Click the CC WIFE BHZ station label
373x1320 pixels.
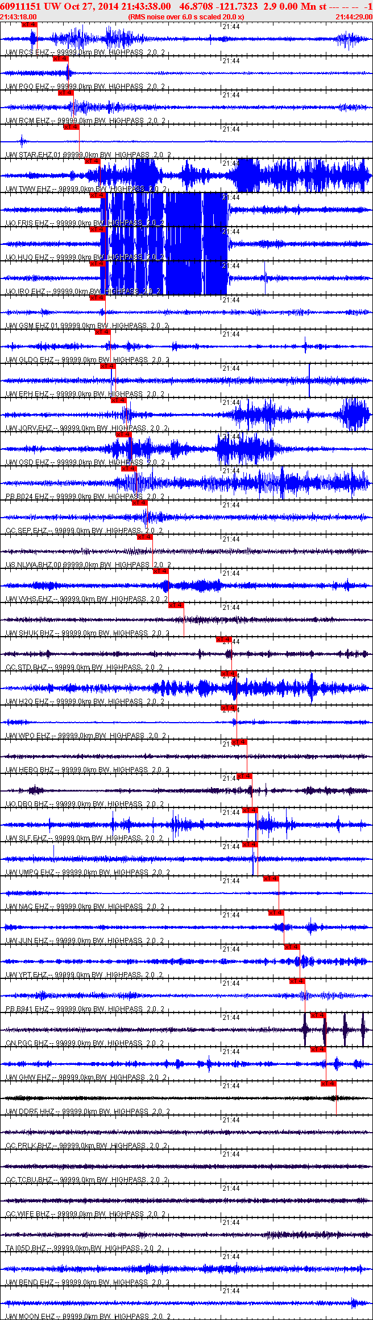28,1214
